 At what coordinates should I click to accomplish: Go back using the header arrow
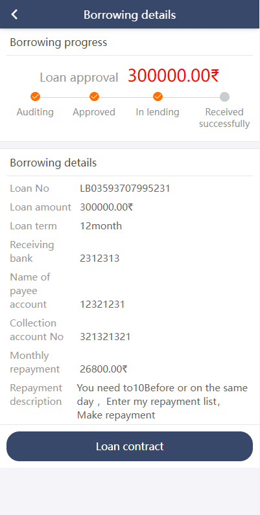pyautogui.click(x=14, y=14)
